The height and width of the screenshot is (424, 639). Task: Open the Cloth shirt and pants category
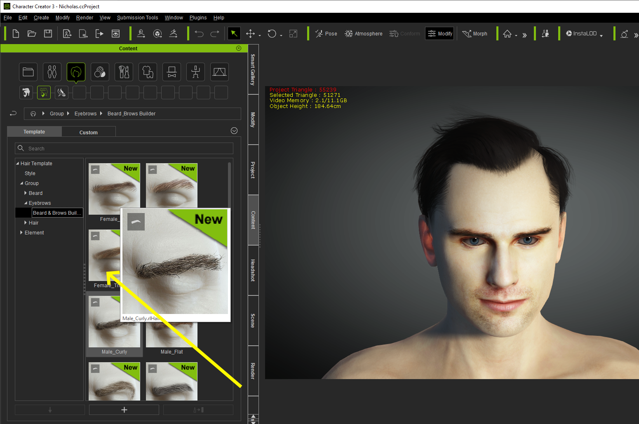[148, 72]
